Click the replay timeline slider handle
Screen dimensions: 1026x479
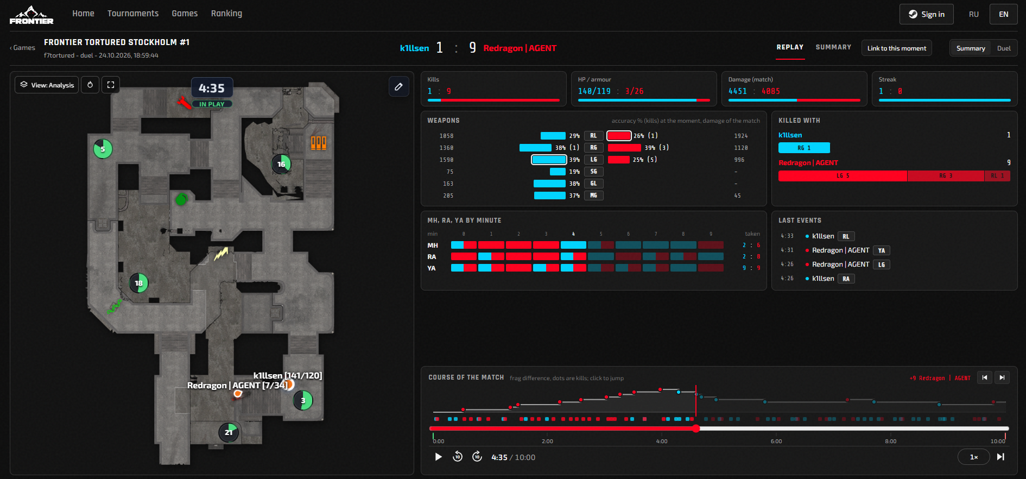coord(696,428)
